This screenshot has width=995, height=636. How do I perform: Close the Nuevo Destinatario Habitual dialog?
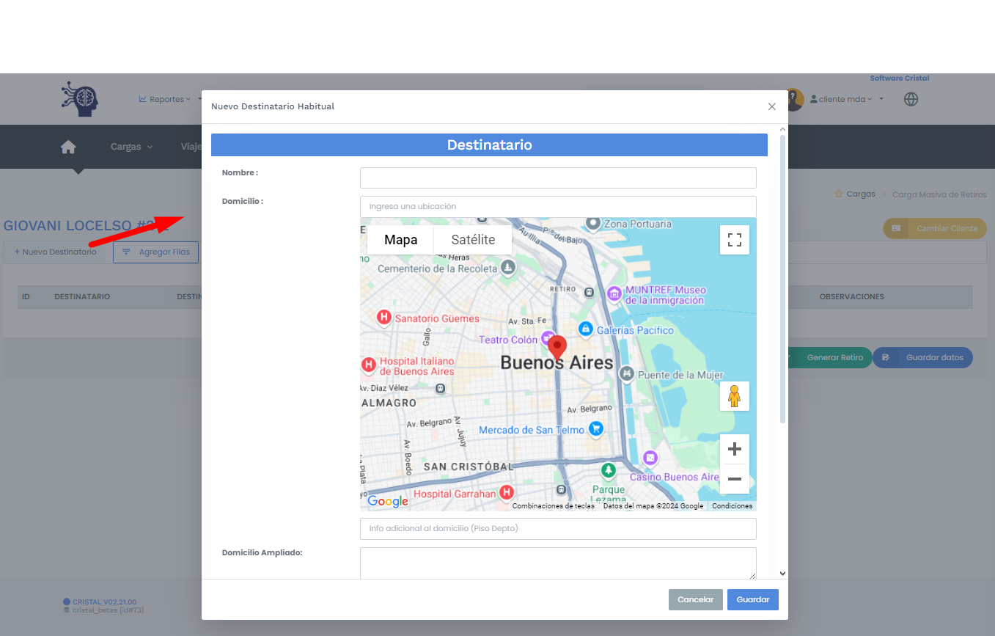(x=771, y=106)
